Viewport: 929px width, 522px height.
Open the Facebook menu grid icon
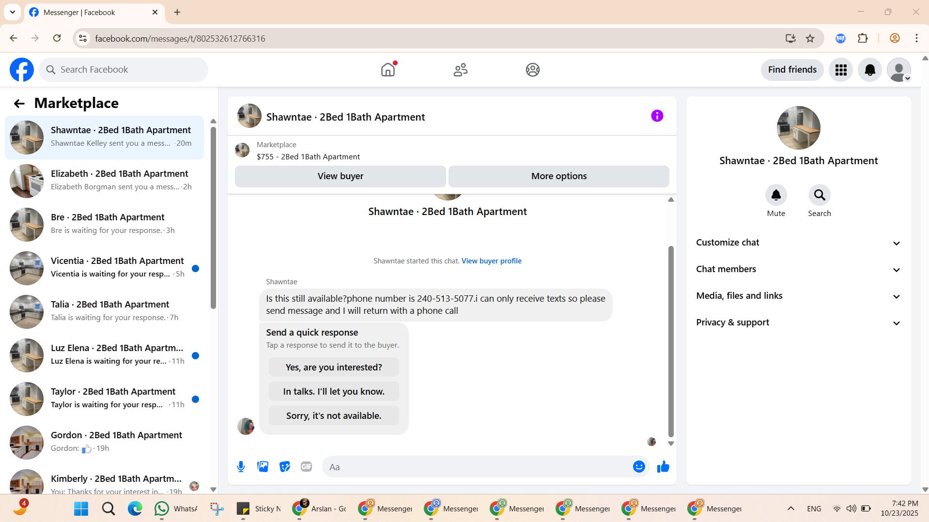pos(841,70)
